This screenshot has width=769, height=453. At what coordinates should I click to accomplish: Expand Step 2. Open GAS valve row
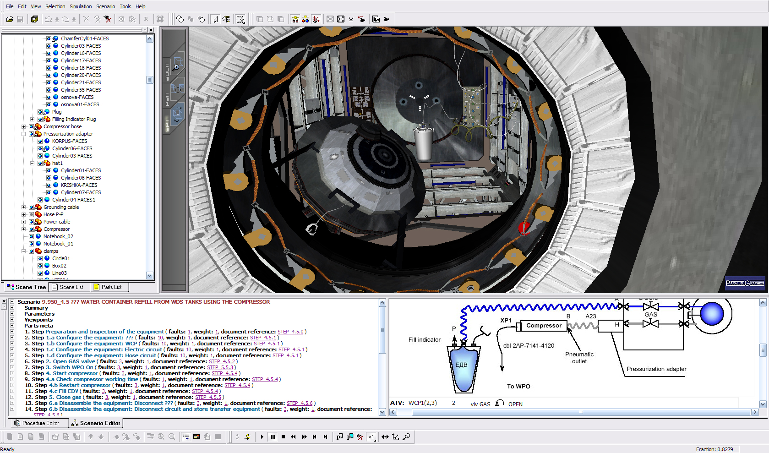click(12, 361)
